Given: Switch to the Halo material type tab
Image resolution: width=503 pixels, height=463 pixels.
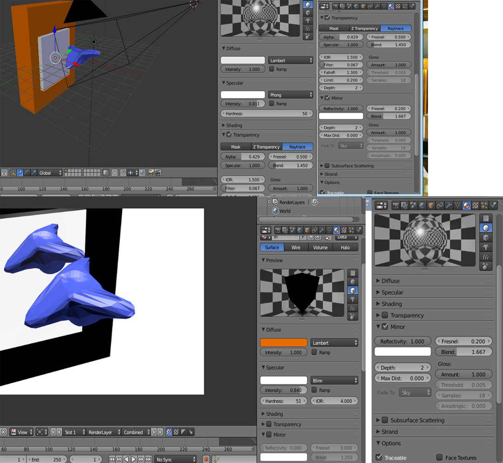Looking at the screenshot, I should tap(345, 248).
